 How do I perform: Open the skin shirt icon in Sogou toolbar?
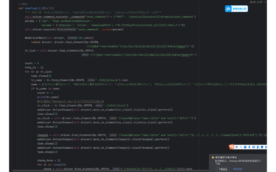(262, 147)
